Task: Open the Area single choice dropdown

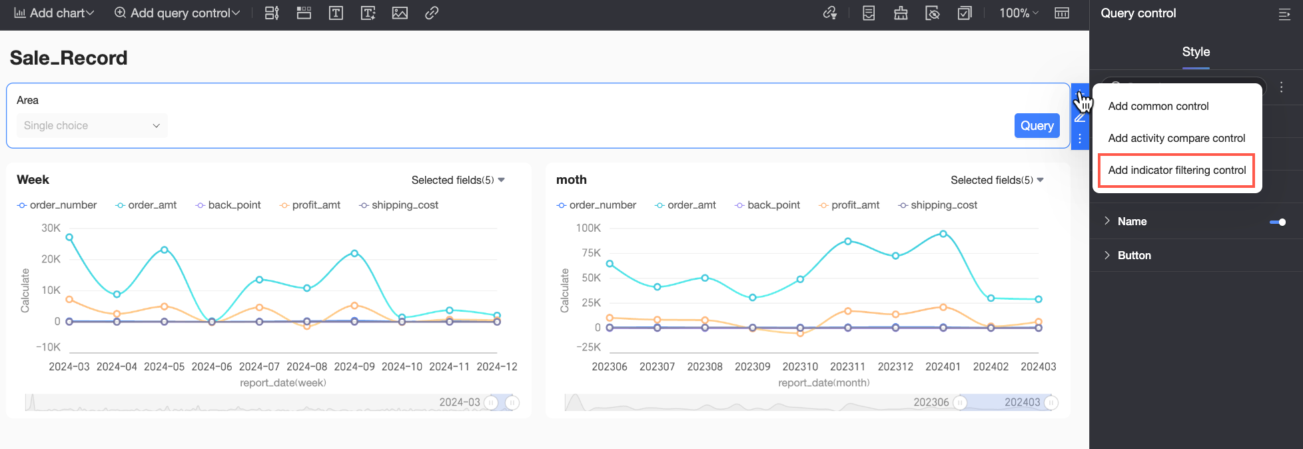Action: coord(92,125)
